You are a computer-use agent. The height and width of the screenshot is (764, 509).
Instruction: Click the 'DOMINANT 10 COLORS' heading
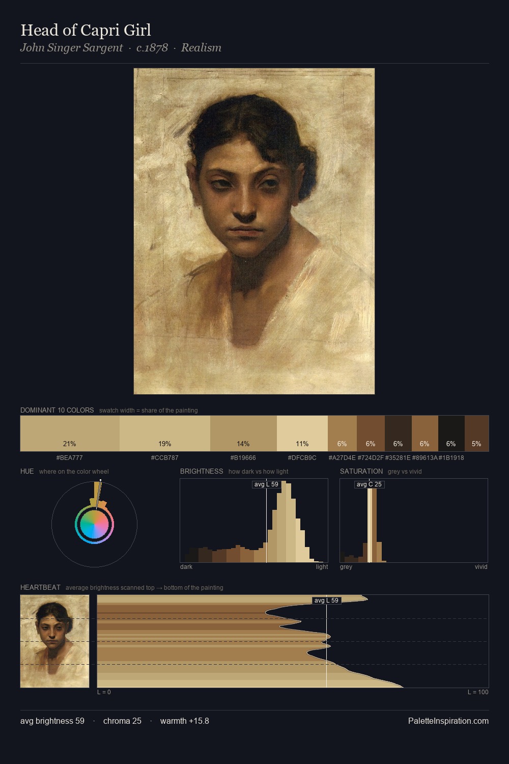[57, 410]
